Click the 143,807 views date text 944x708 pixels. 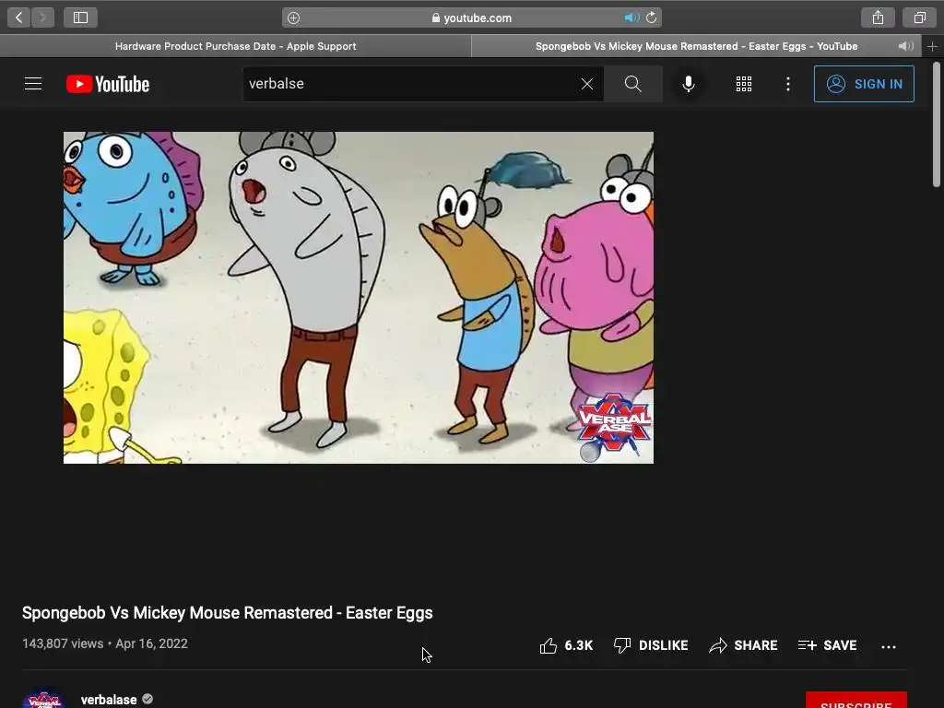tap(105, 643)
